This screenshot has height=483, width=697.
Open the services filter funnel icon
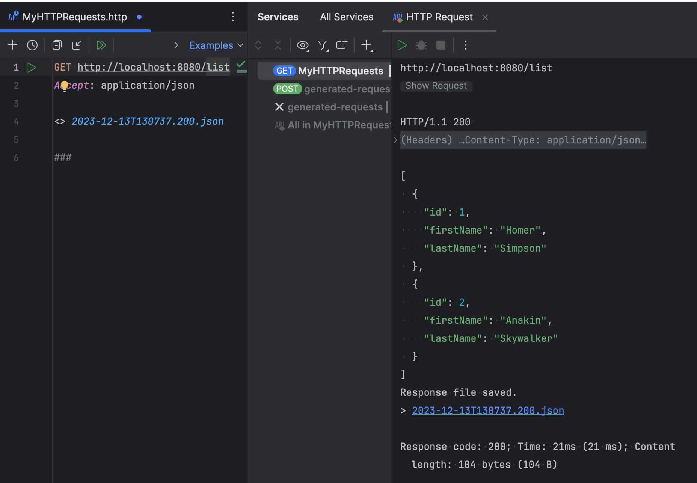click(322, 45)
